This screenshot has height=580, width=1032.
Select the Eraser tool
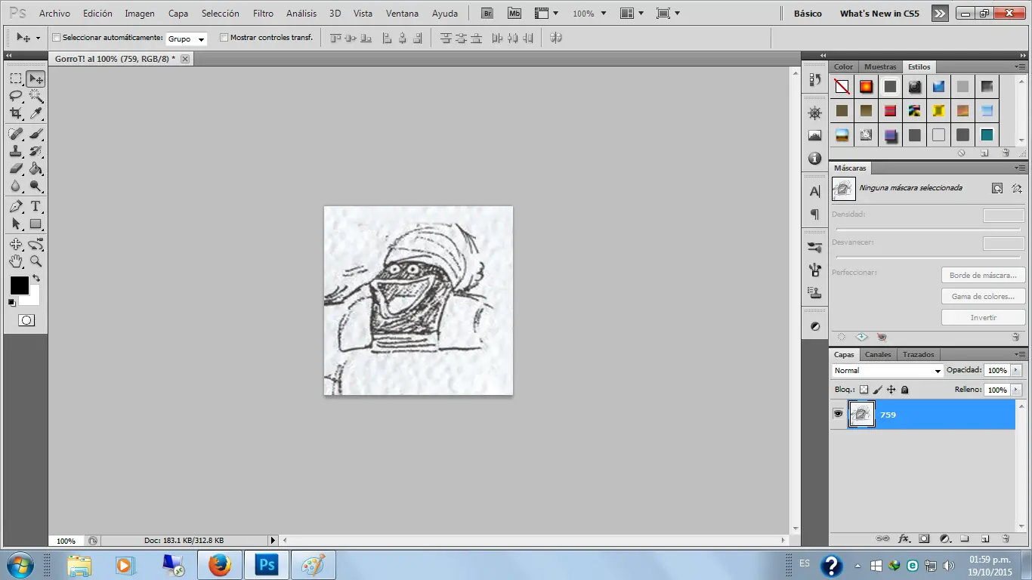16,168
